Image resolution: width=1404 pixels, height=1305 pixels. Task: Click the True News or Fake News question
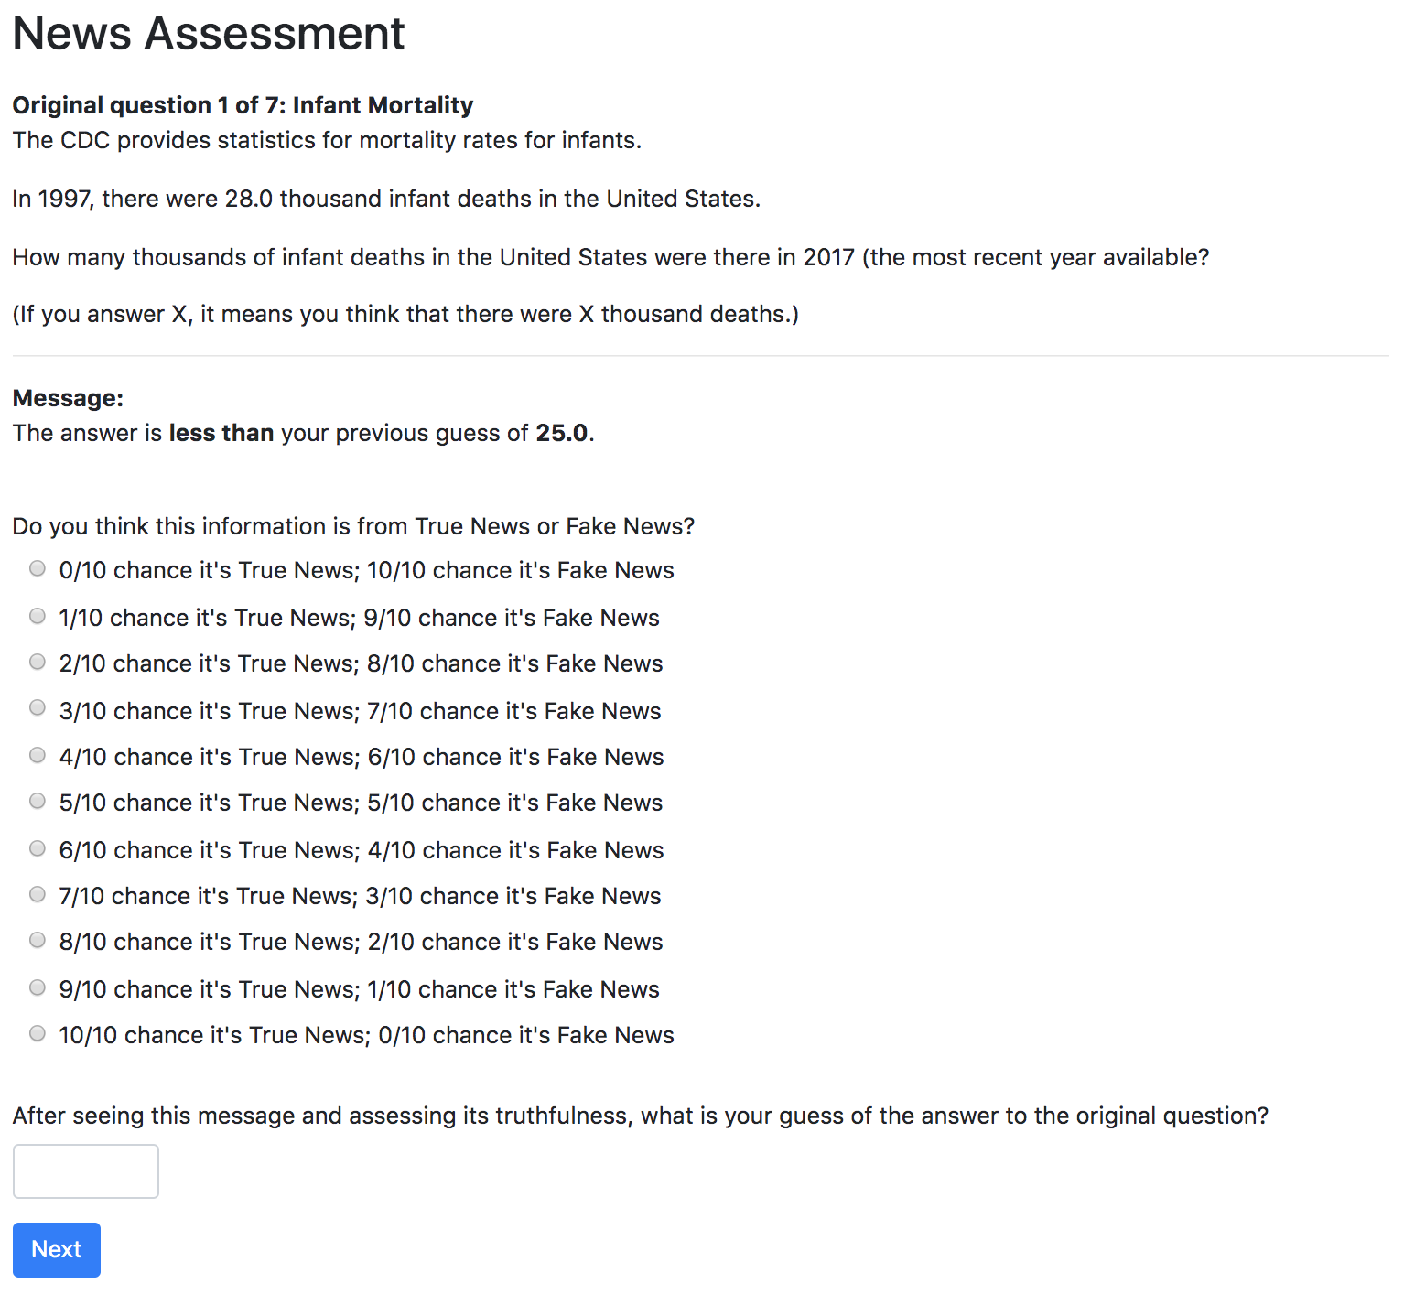click(353, 526)
